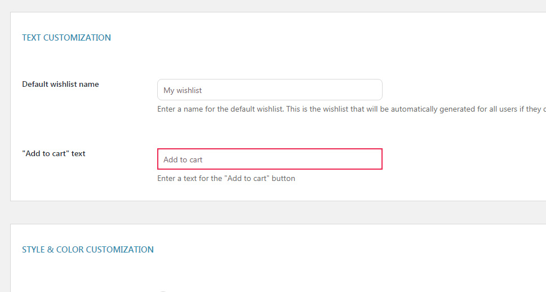Click the Default wishlist name input field

269,90
